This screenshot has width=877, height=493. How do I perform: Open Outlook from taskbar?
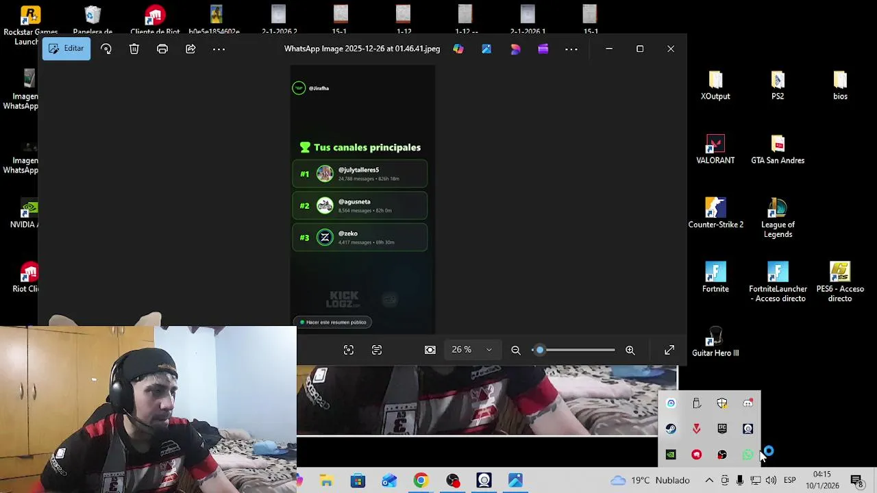pos(389,481)
